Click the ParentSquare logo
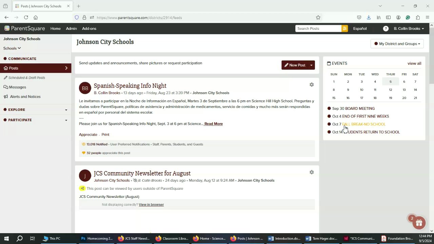This screenshot has width=434, height=244. pyautogui.click(x=24, y=28)
